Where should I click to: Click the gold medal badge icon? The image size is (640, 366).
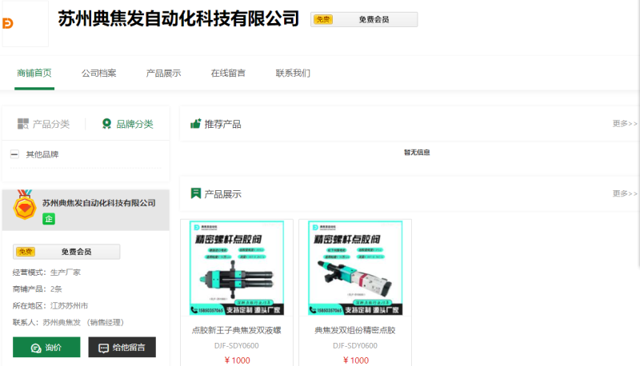(x=26, y=206)
